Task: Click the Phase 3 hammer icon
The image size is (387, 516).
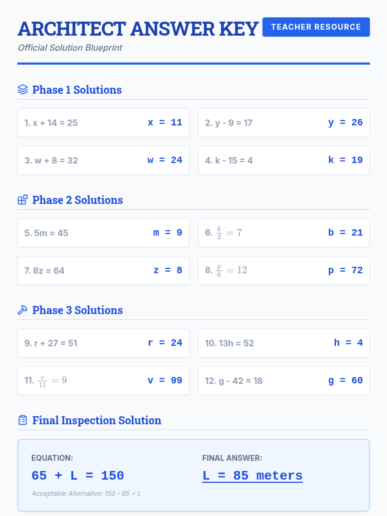Action: tap(23, 310)
